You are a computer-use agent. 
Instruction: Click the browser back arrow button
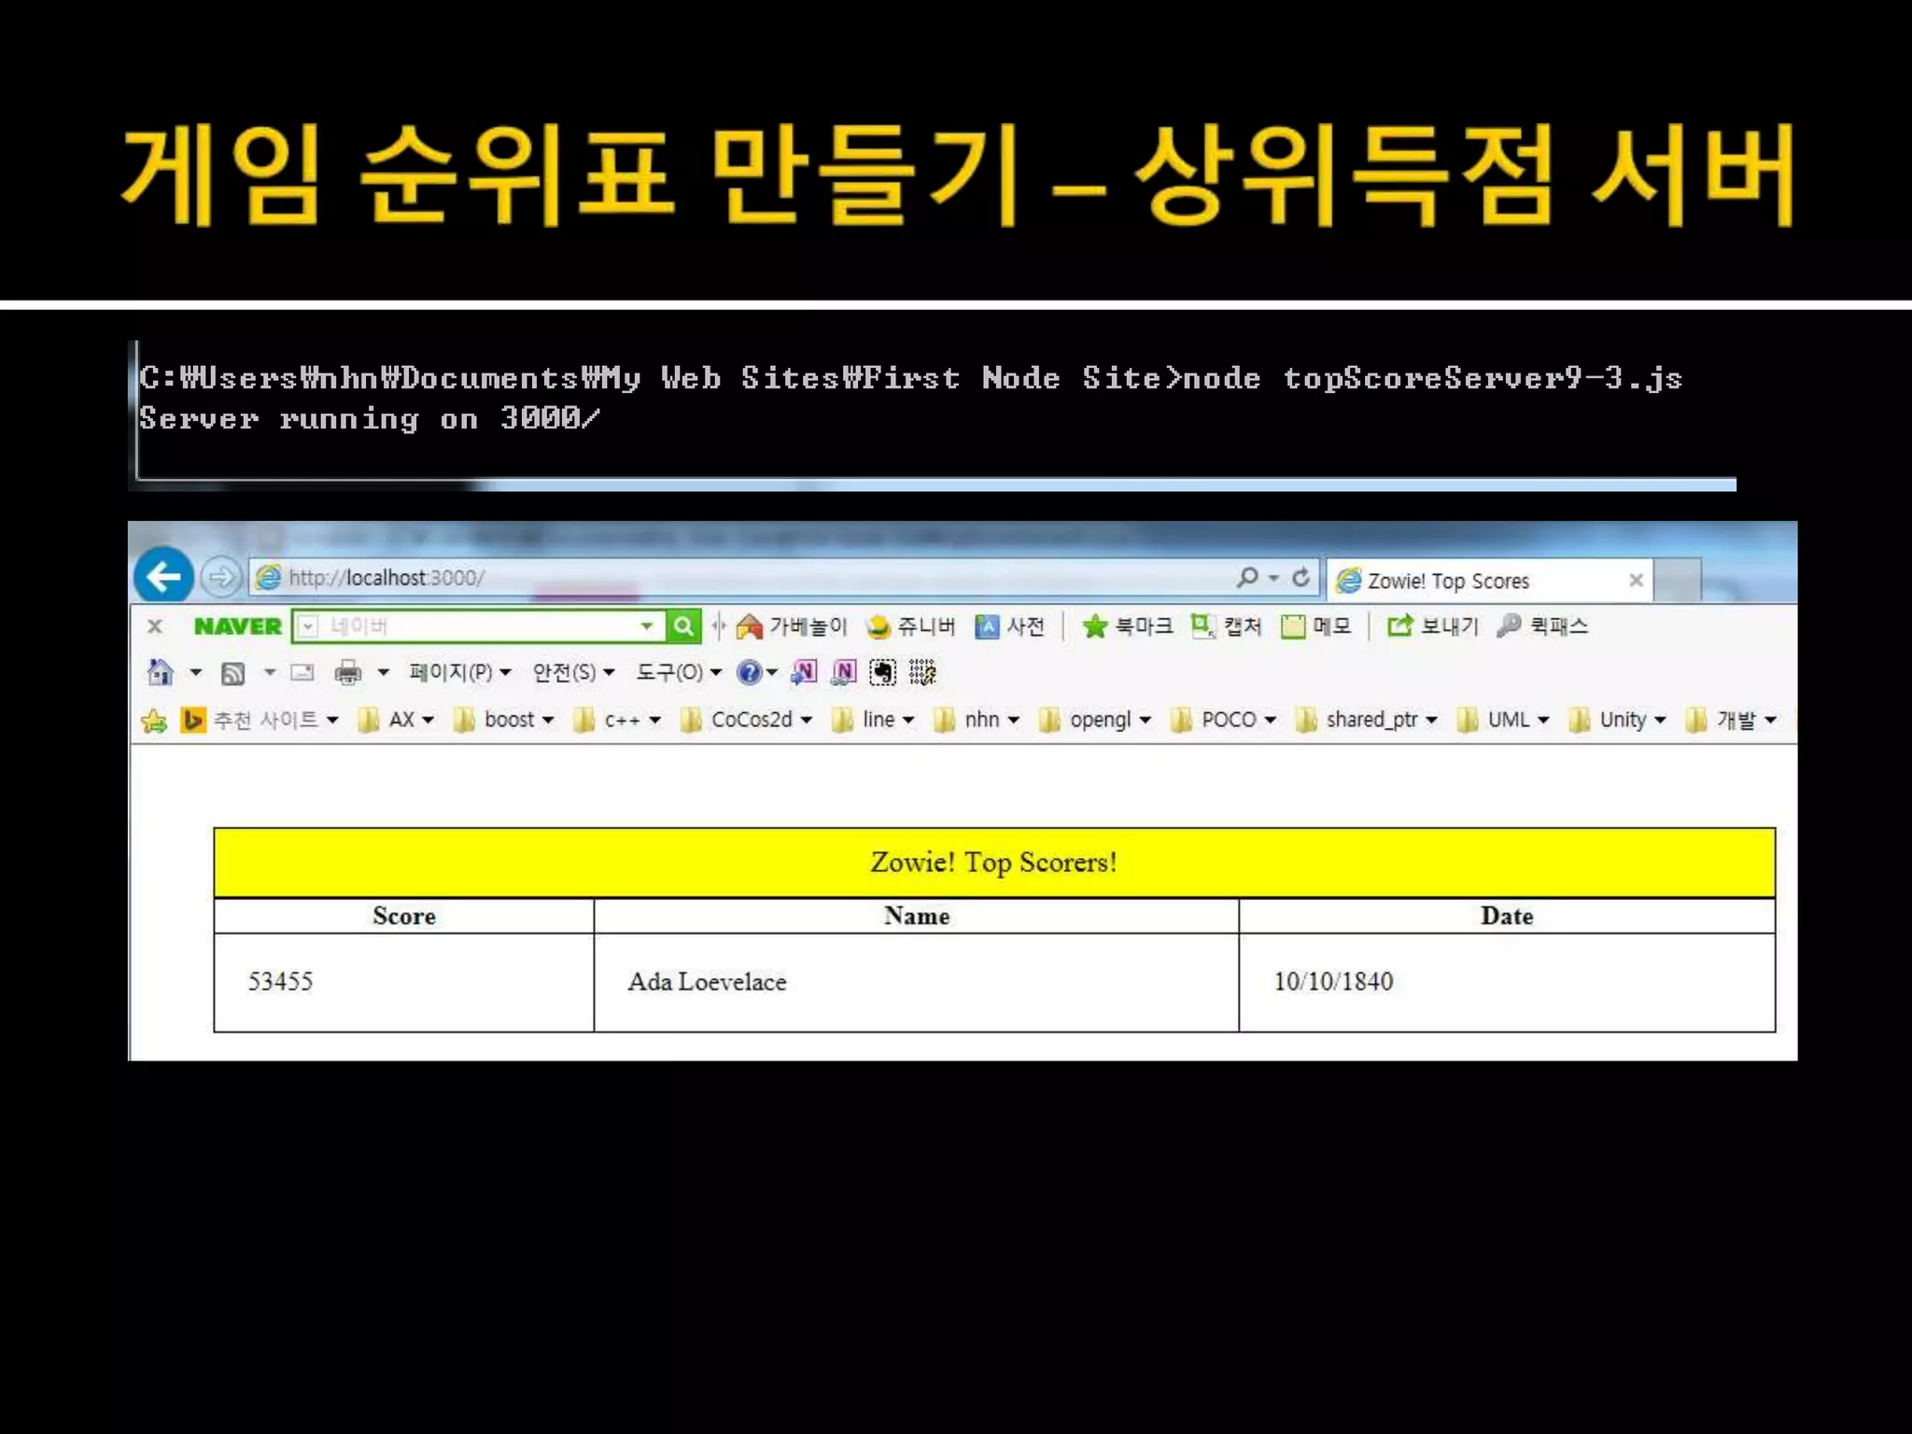pyautogui.click(x=163, y=576)
